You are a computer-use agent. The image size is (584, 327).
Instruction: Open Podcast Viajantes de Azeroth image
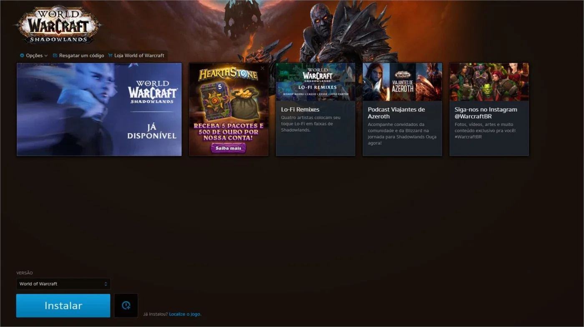403,82
